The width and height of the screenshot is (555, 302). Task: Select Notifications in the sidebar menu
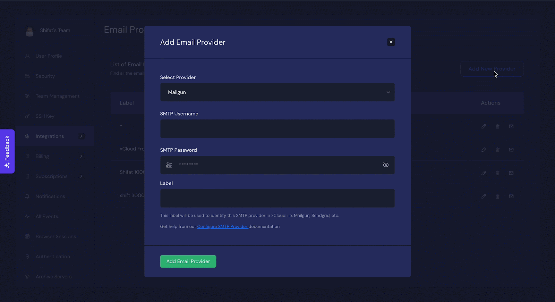[50, 196]
